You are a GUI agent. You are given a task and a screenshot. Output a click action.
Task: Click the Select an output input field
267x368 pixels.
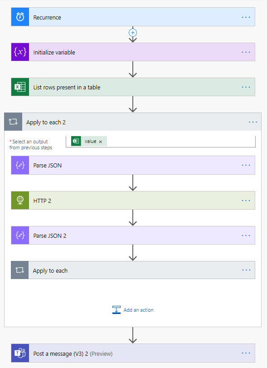pos(160,142)
